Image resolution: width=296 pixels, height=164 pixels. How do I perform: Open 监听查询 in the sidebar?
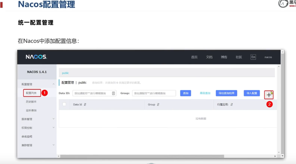(31, 110)
